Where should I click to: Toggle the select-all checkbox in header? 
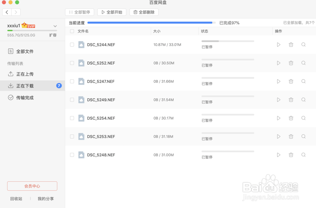tap(72, 31)
